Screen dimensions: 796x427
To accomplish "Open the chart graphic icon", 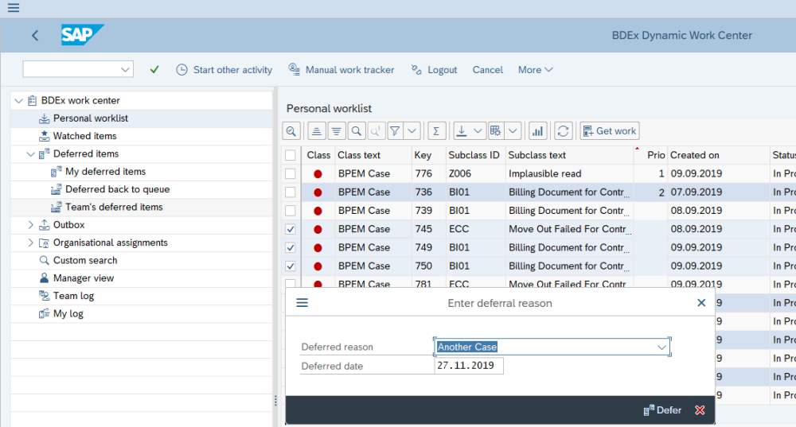I will (537, 131).
